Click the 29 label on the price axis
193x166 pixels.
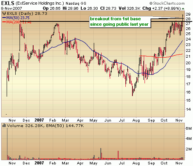pos(188,14)
